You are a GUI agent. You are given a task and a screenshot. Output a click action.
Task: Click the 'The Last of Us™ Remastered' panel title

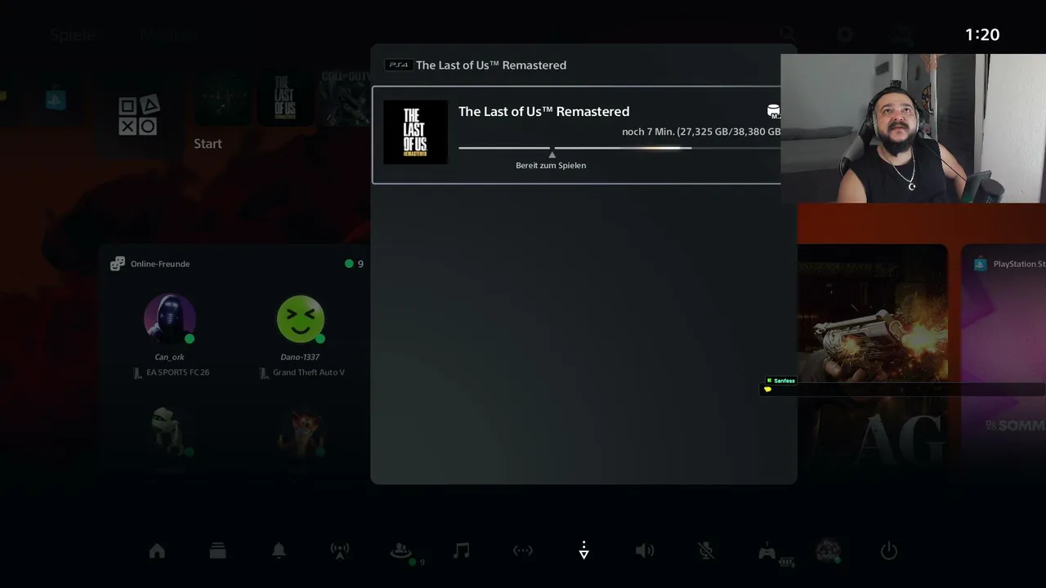tap(491, 65)
